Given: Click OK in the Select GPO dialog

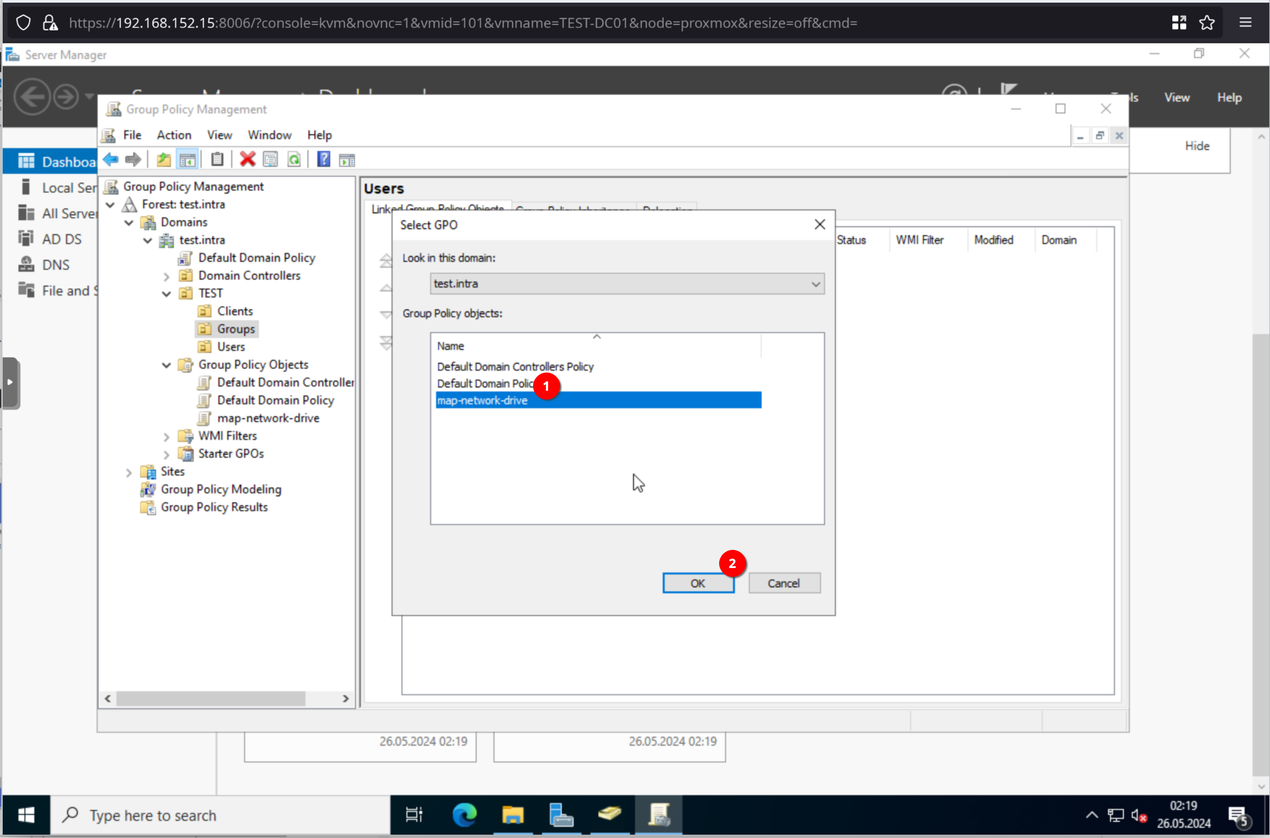Looking at the screenshot, I should pyautogui.click(x=698, y=583).
